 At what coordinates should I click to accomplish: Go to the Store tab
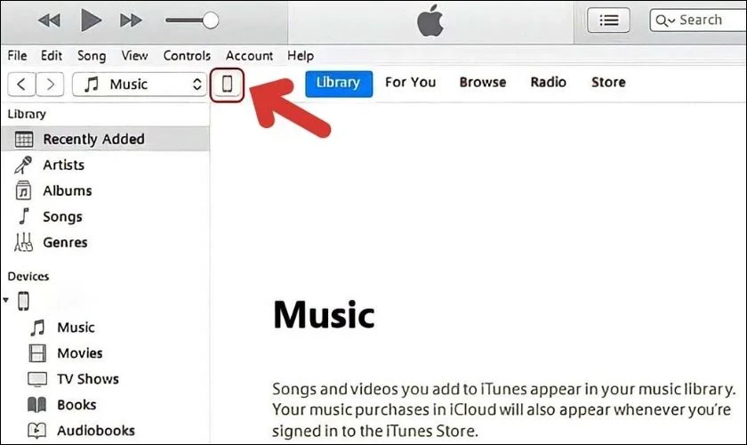coord(608,83)
